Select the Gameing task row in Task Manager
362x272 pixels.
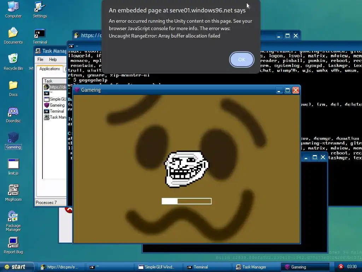56,105
